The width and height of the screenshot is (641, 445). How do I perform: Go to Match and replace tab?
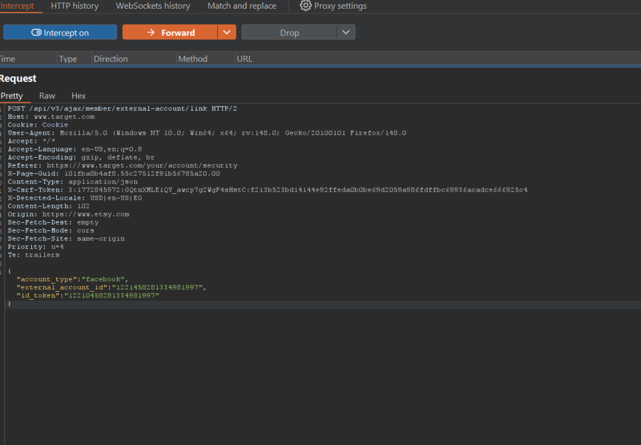[x=242, y=6]
